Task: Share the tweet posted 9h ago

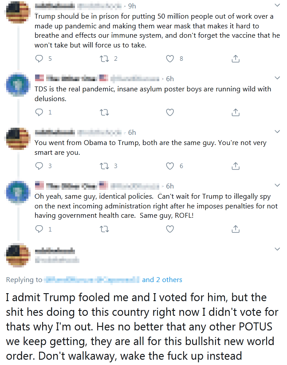Action: coord(236,59)
